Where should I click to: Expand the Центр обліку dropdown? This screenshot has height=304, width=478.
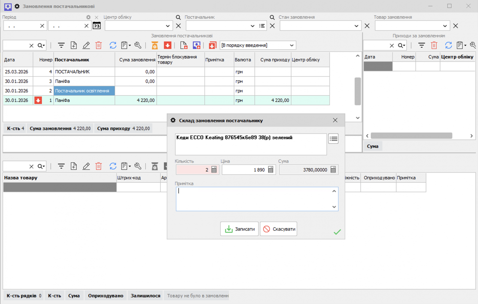point(168,26)
